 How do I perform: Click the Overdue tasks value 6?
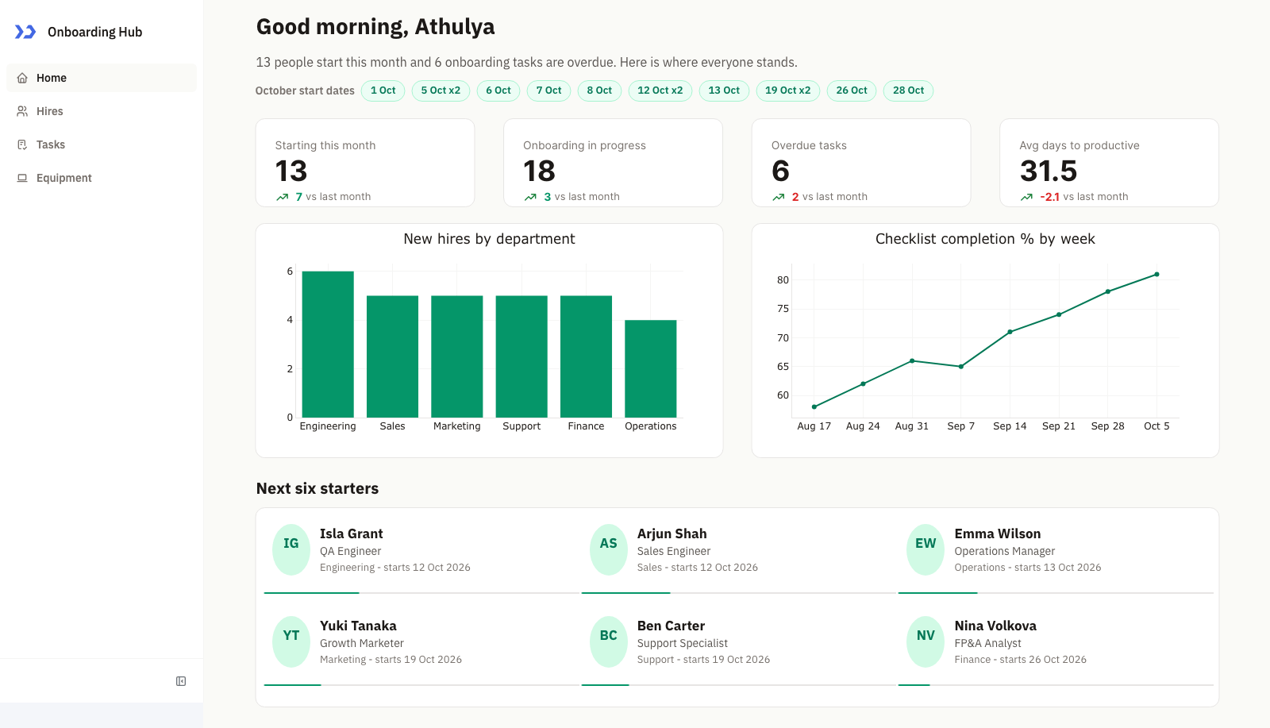click(x=780, y=171)
